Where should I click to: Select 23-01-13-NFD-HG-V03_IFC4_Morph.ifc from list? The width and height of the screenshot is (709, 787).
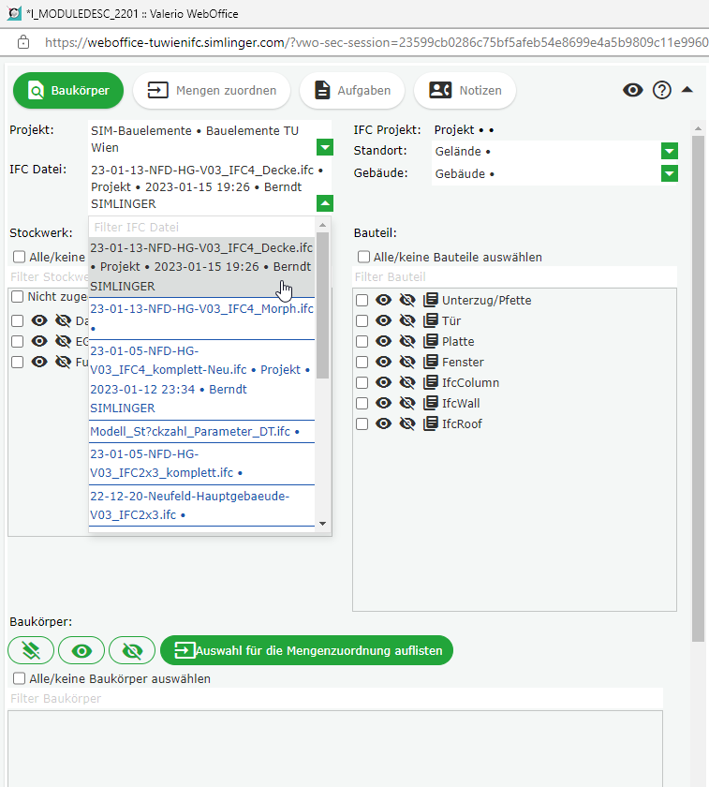coord(201,309)
